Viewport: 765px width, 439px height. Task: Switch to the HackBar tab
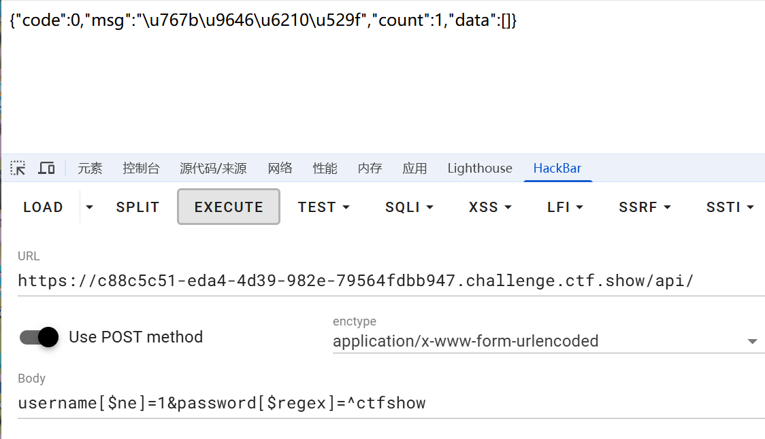coord(557,168)
